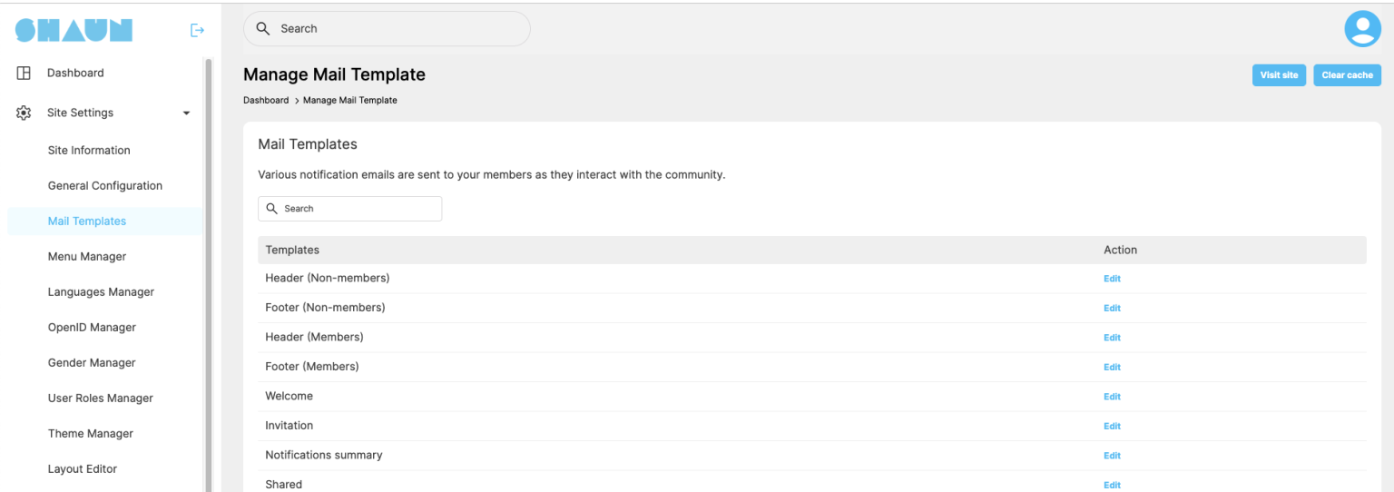Open Languages Manager

tap(101, 292)
